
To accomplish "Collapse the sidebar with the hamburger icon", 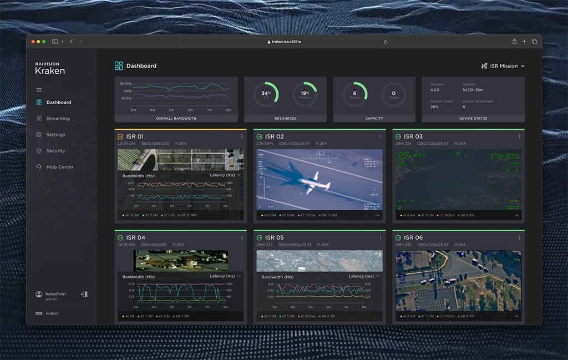I will coord(39,90).
